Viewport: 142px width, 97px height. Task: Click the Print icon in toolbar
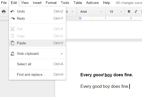coord(4,12)
